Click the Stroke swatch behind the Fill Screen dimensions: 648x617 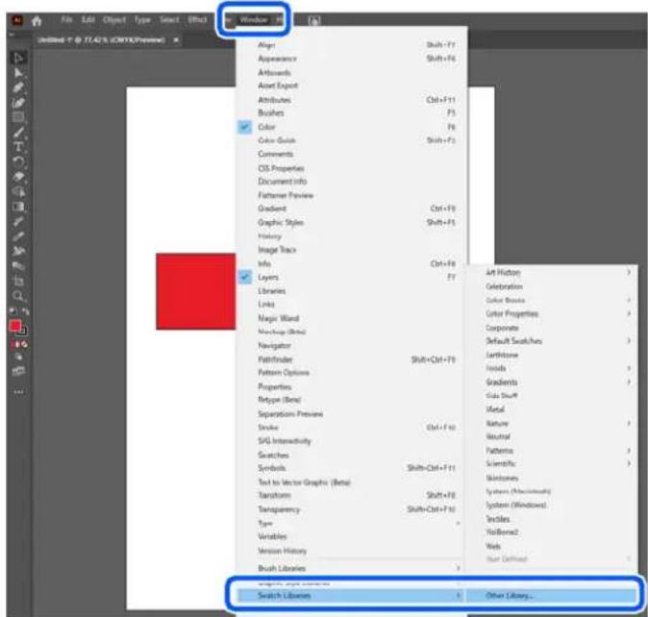(x=24, y=332)
